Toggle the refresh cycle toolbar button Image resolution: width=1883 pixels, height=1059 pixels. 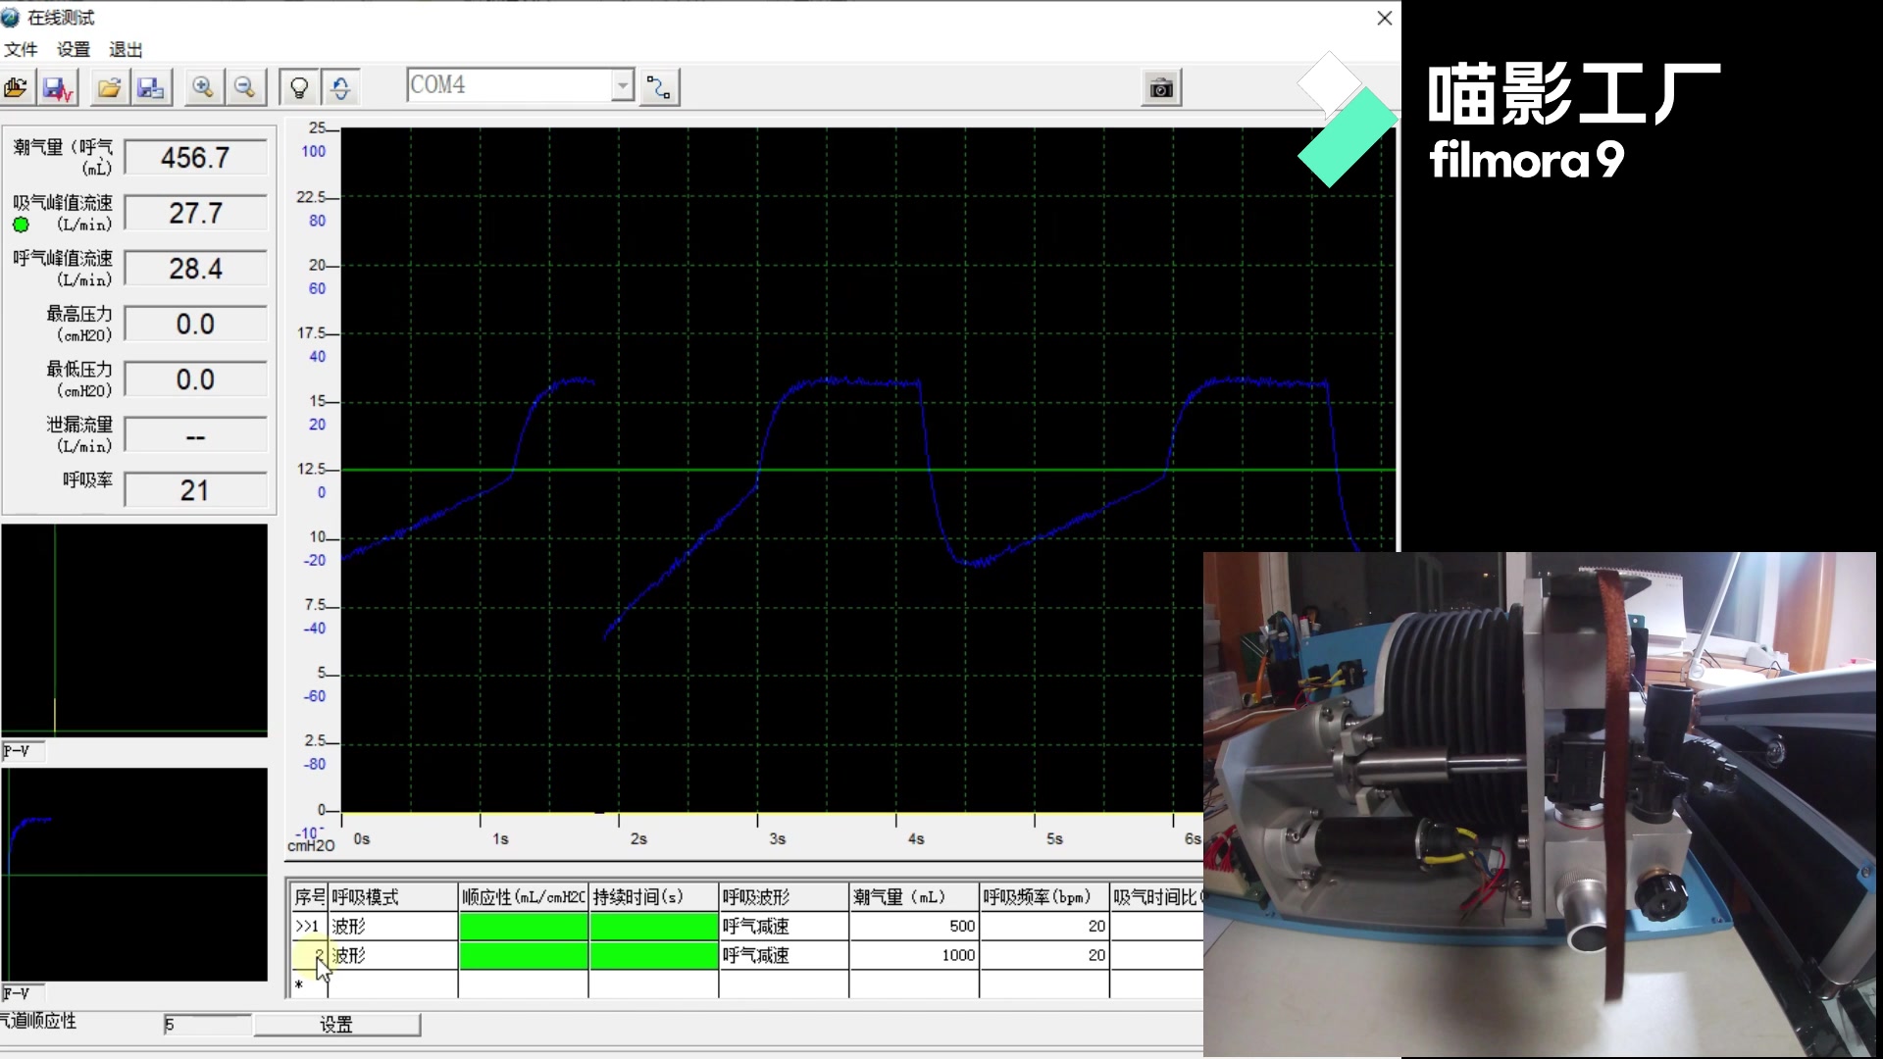click(340, 88)
